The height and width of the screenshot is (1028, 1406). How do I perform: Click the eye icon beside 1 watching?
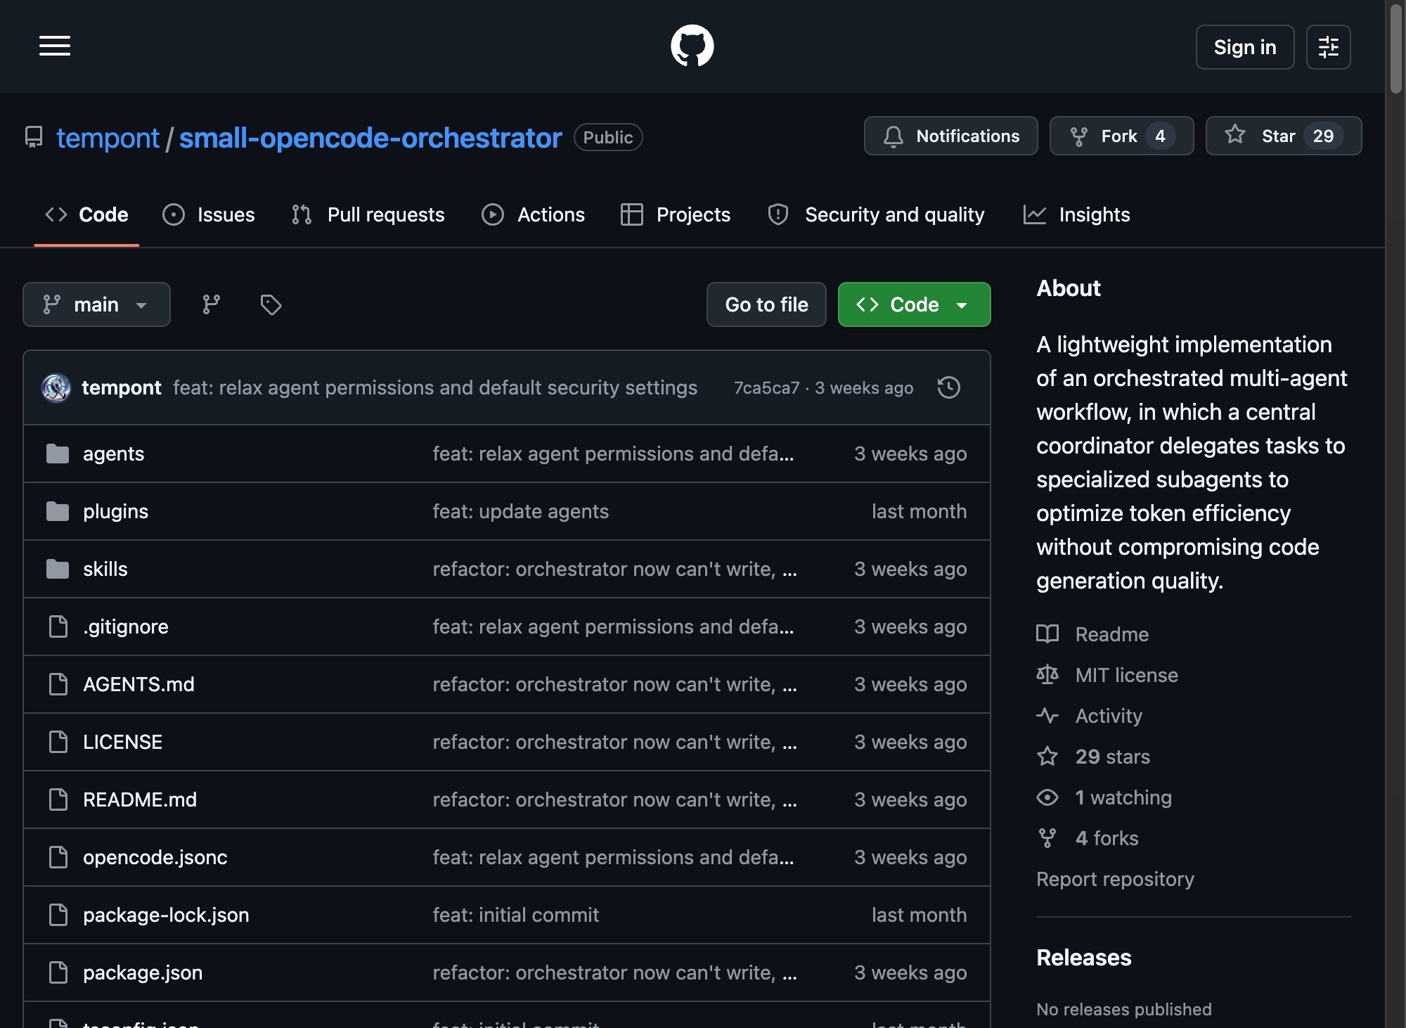(x=1047, y=797)
